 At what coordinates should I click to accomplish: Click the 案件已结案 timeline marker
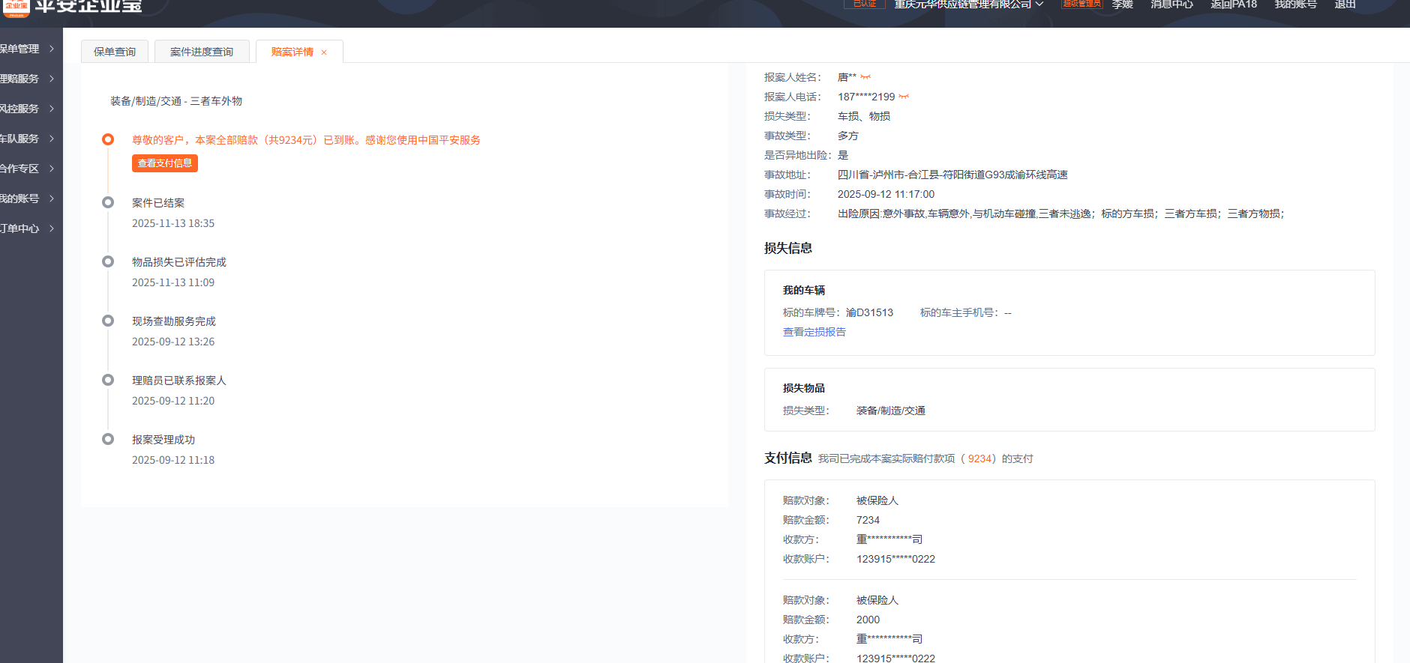108,202
